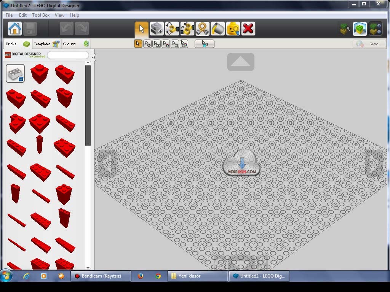Choose single brick selection mode

(x=138, y=44)
